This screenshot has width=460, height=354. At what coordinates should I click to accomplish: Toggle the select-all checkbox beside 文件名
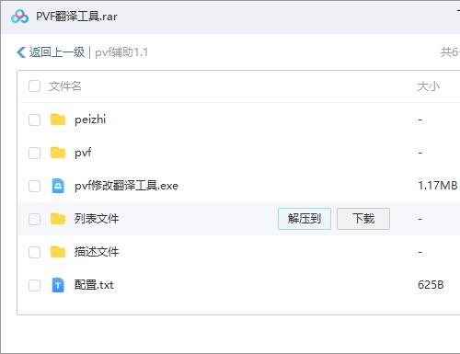[x=34, y=86]
